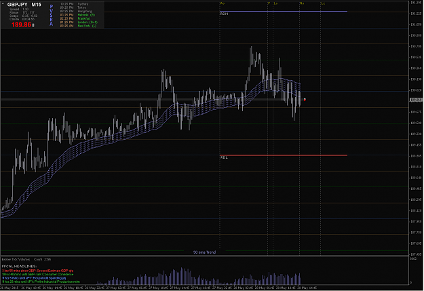Click the Ao session marker label
Screen dimensions: 424x291
tap(223, 3)
